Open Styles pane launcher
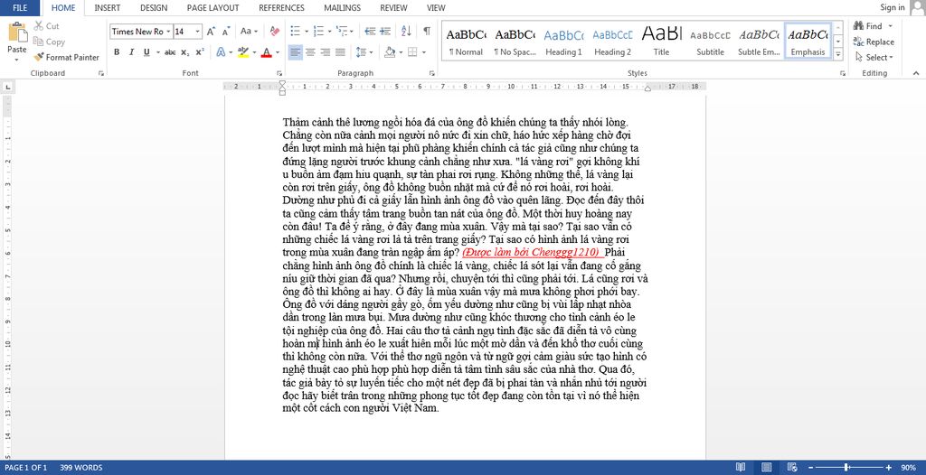This screenshot has height=475, width=926. coord(842,73)
